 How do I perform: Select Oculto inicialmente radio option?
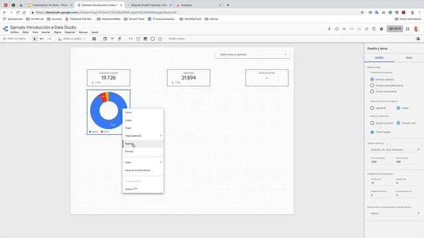tap(372, 92)
